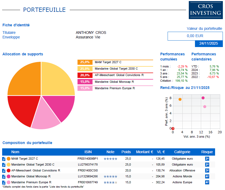Click ISIN LU1329694266
The height and width of the screenshot is (190, 225).
(x=88, y=176)
